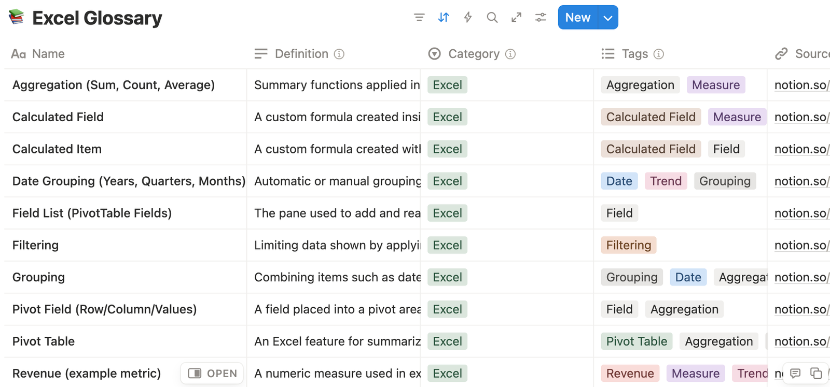This screenshot has height=387, width=830.
Task: Open the filter options icon
Action: tap(419, 18)
